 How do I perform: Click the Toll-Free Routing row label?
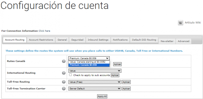click(x=18, y=82)
